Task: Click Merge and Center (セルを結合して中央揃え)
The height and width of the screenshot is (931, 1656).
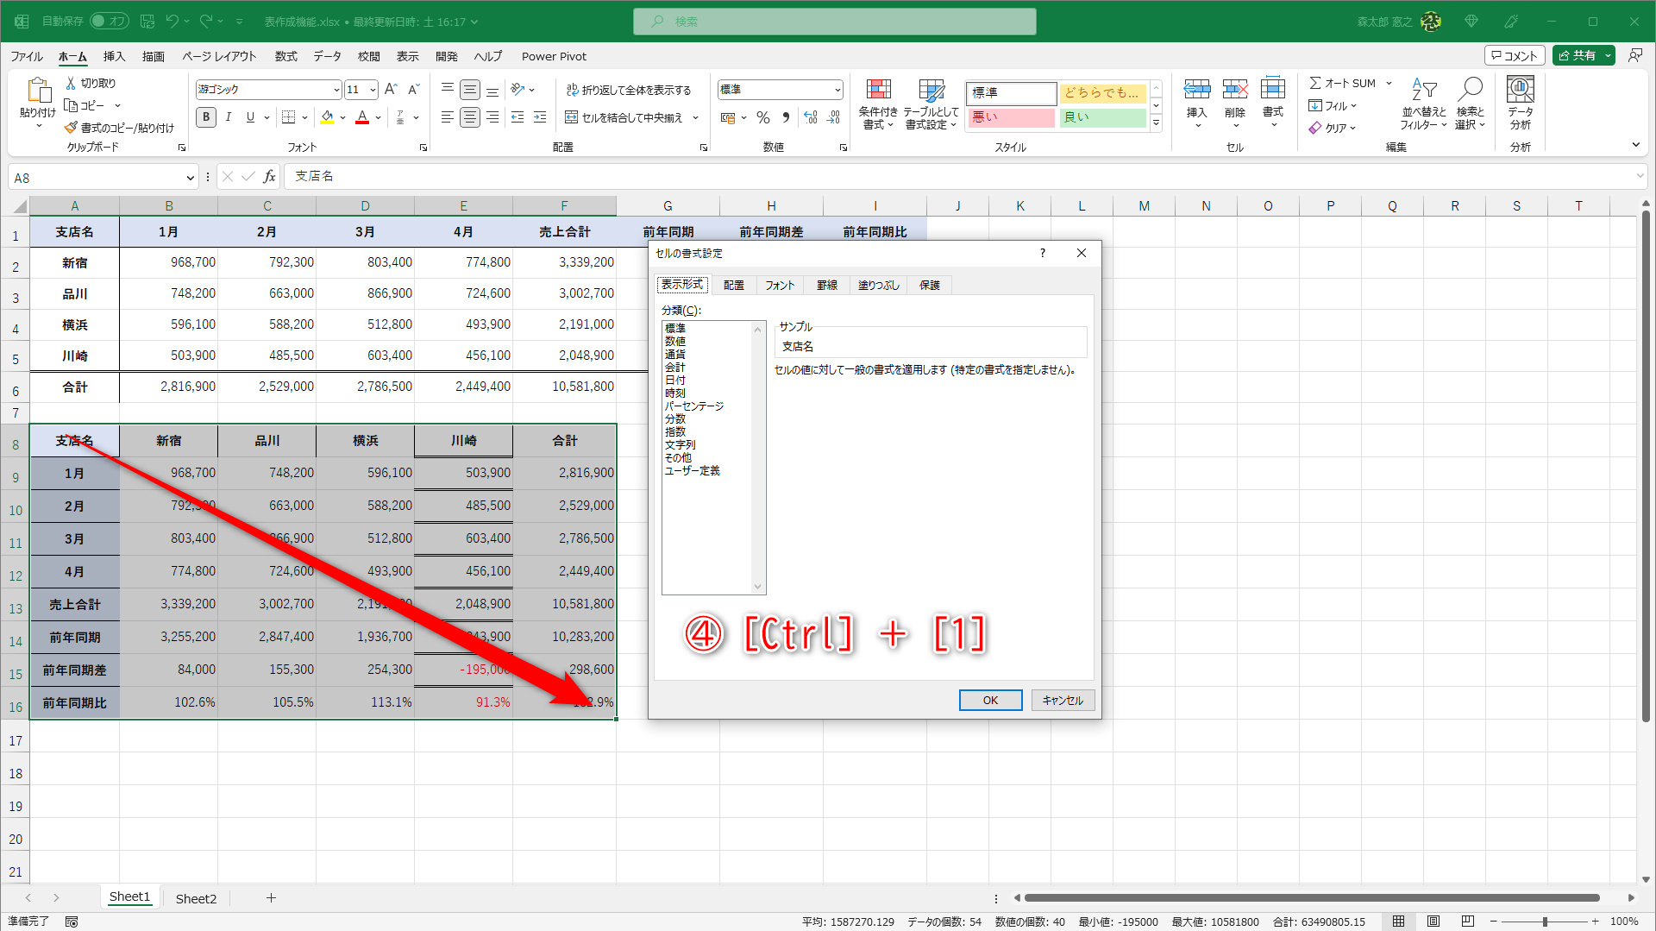Action: point(624,117)
